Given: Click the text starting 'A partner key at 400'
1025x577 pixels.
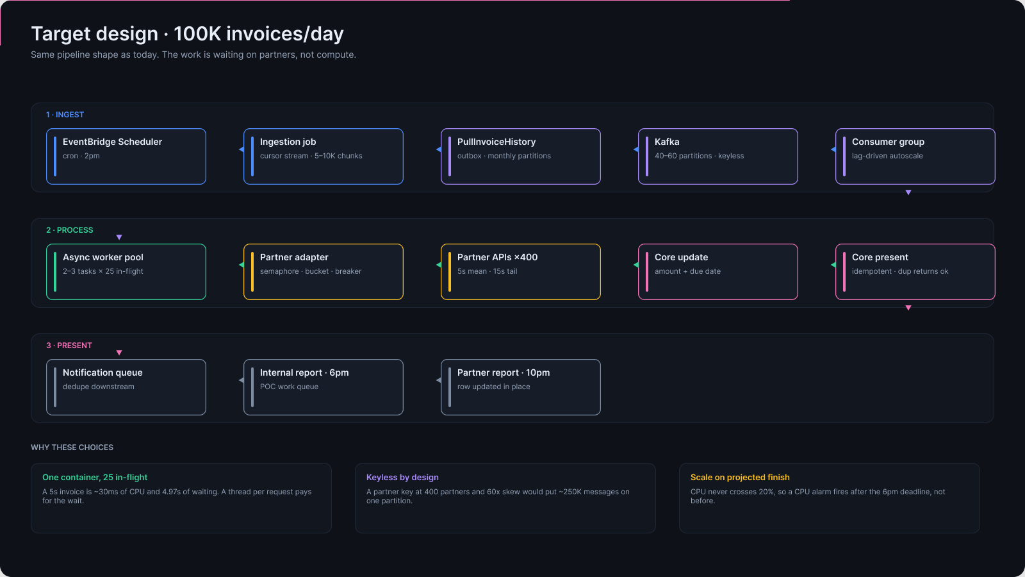Looking at the screenshot, I should coord(498,496).
